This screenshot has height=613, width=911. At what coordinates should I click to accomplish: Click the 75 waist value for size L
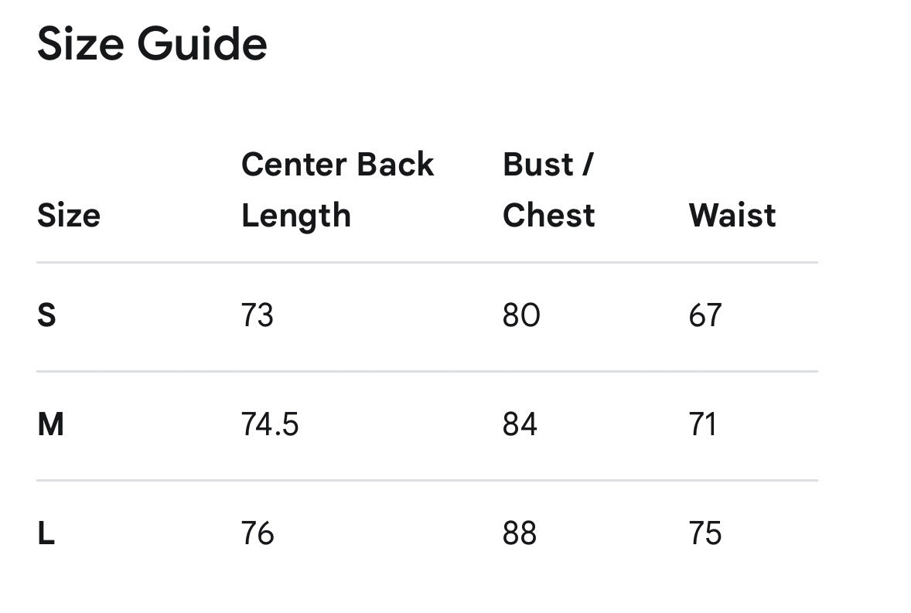click(705, 533)
